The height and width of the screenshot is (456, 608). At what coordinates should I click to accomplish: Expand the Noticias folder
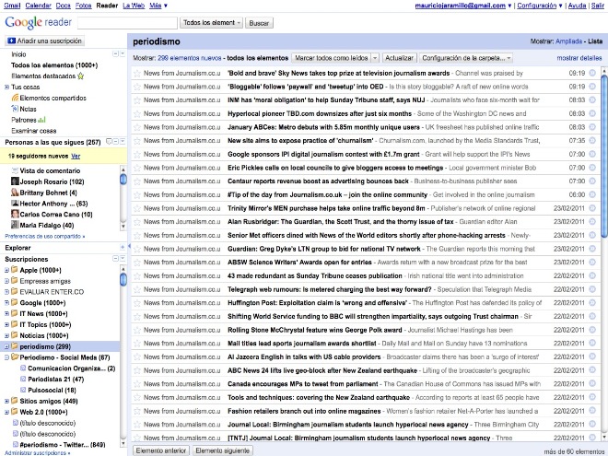pos(6,336)
